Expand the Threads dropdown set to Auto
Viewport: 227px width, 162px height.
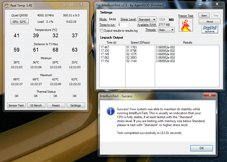(166, 30)
